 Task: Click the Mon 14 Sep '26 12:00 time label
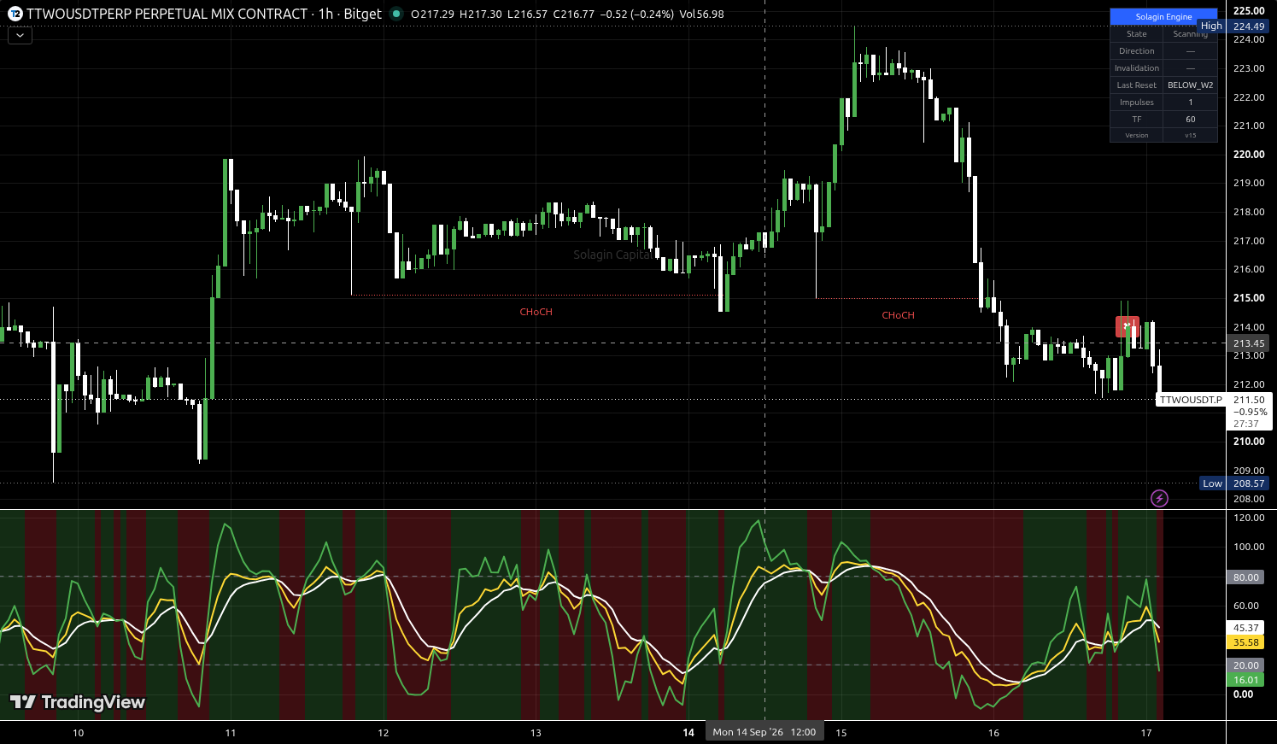coord(764,732)
